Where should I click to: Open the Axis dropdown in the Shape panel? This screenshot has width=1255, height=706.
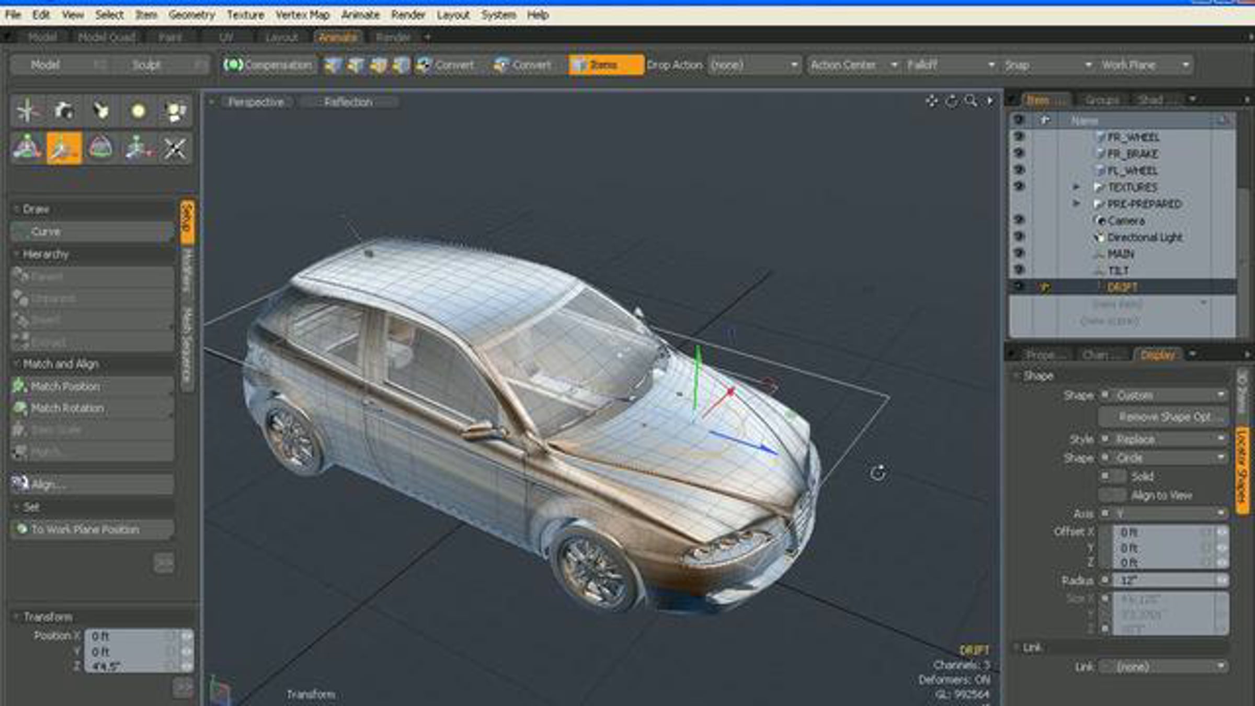click(1163, 514)
